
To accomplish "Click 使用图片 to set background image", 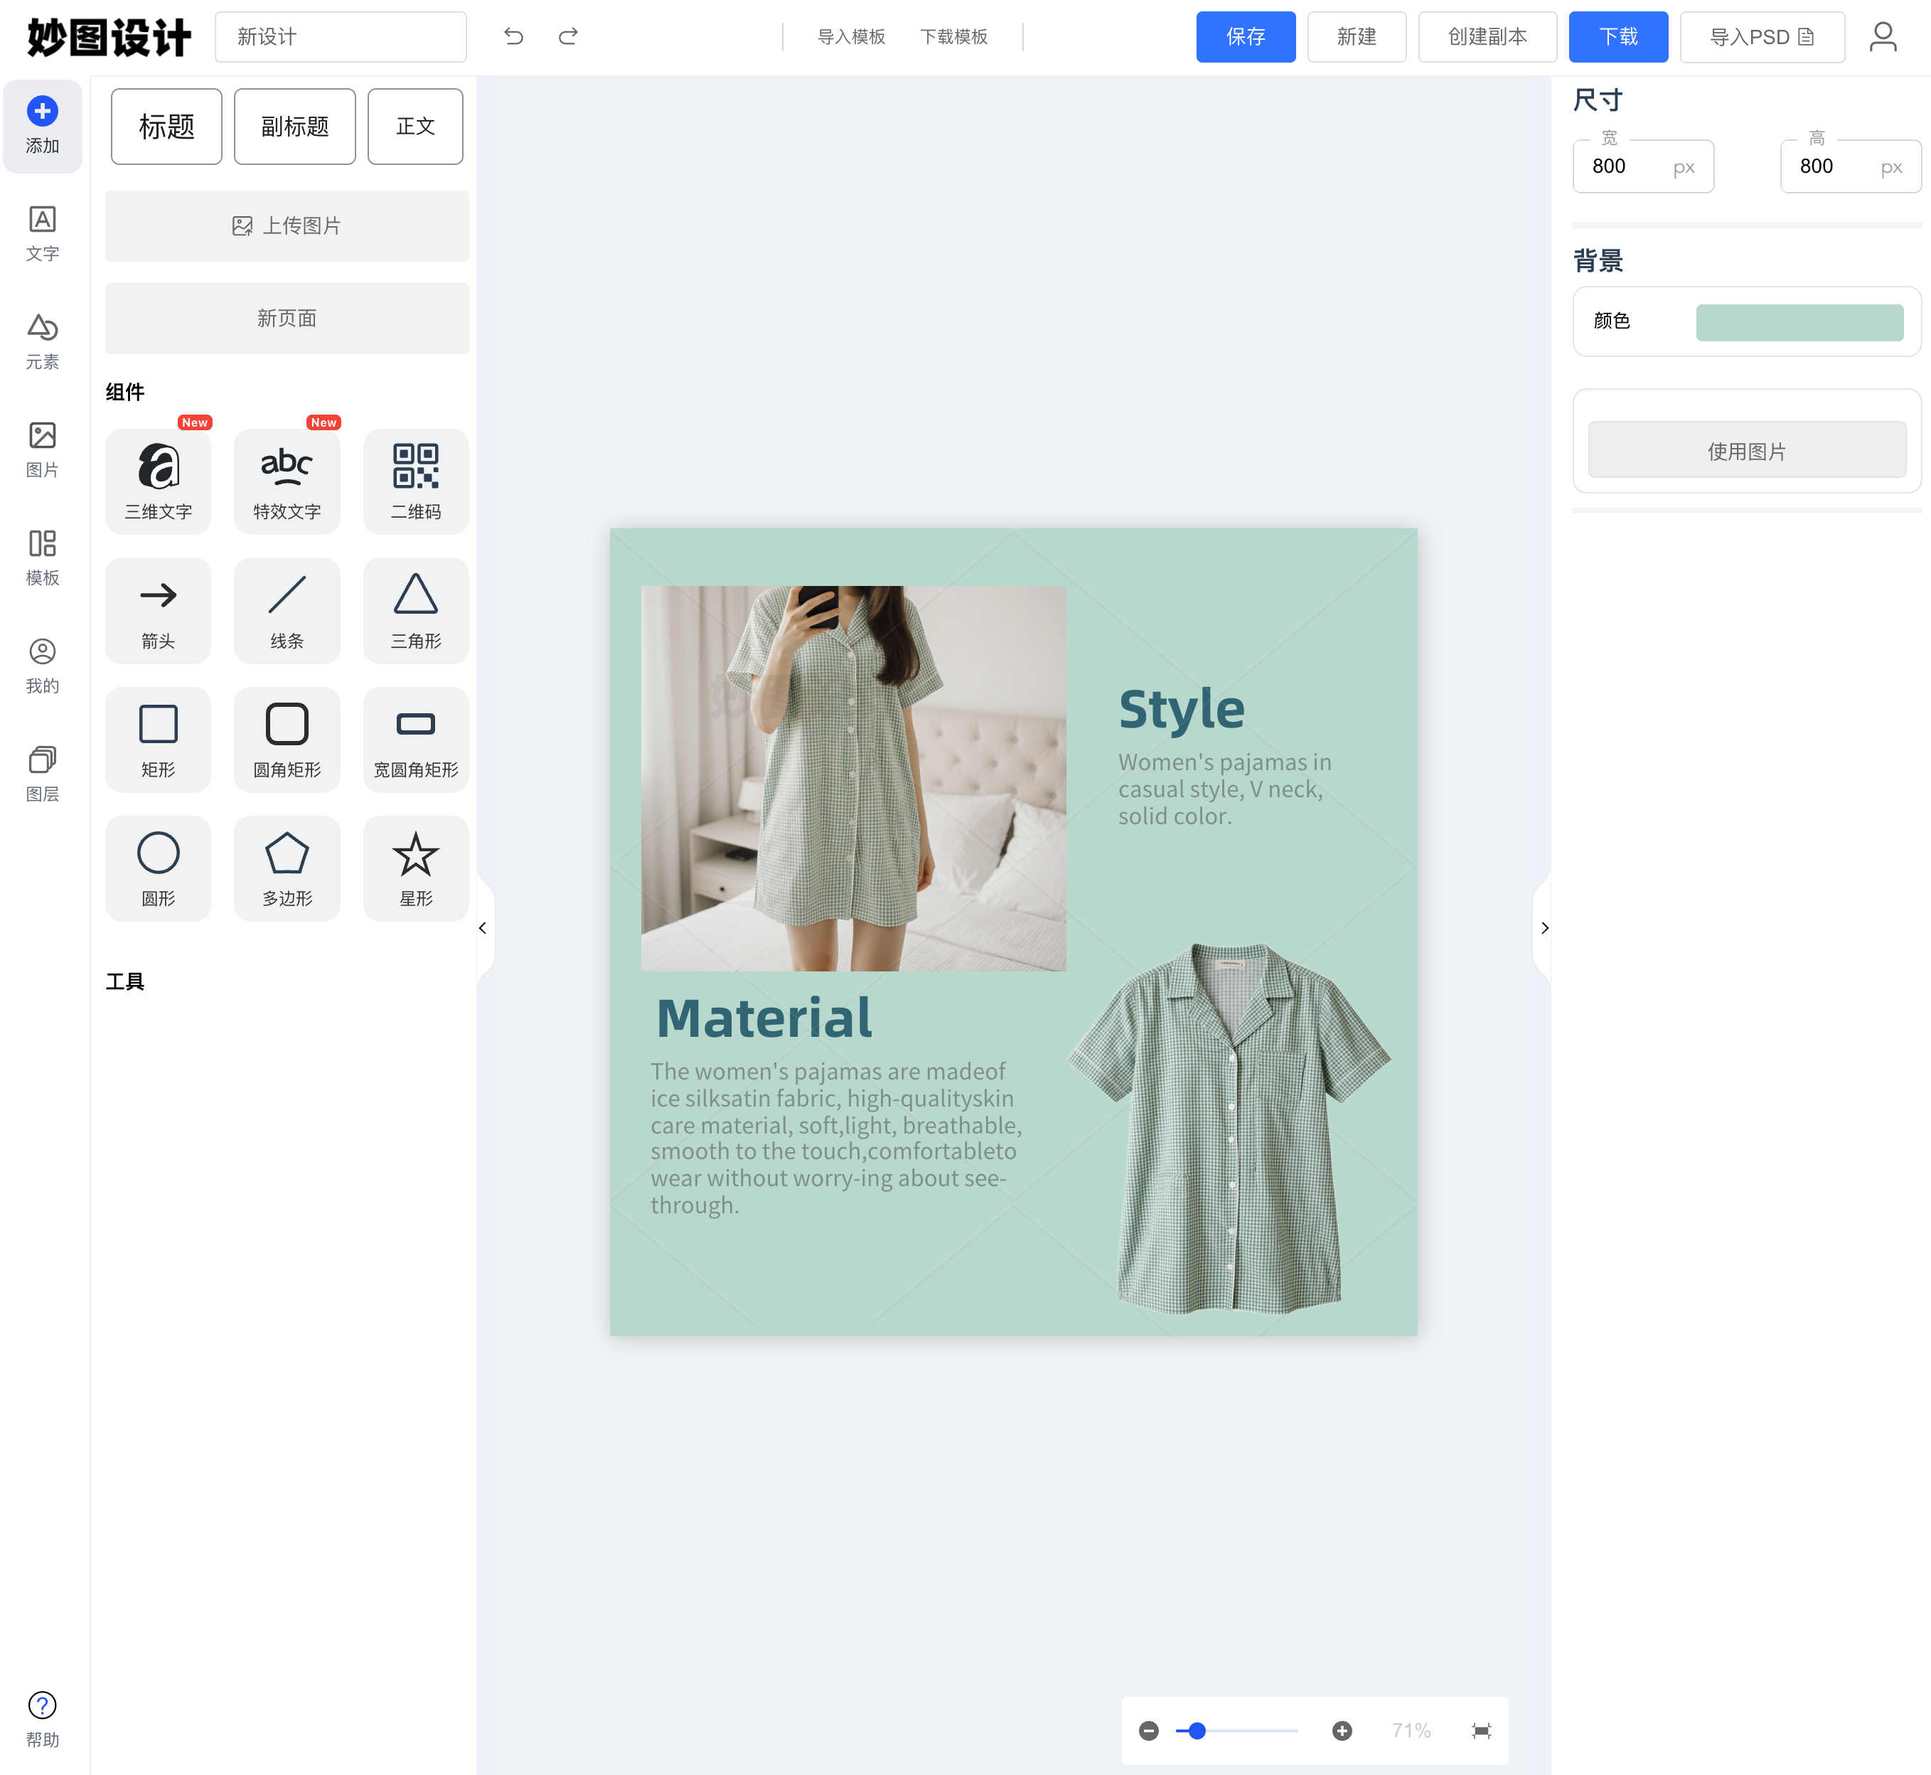I will pos(1747,449).
